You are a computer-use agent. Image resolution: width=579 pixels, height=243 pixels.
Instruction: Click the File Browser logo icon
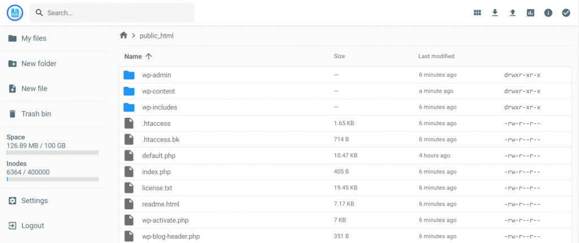pyautogui.click(x=15, y=12)
